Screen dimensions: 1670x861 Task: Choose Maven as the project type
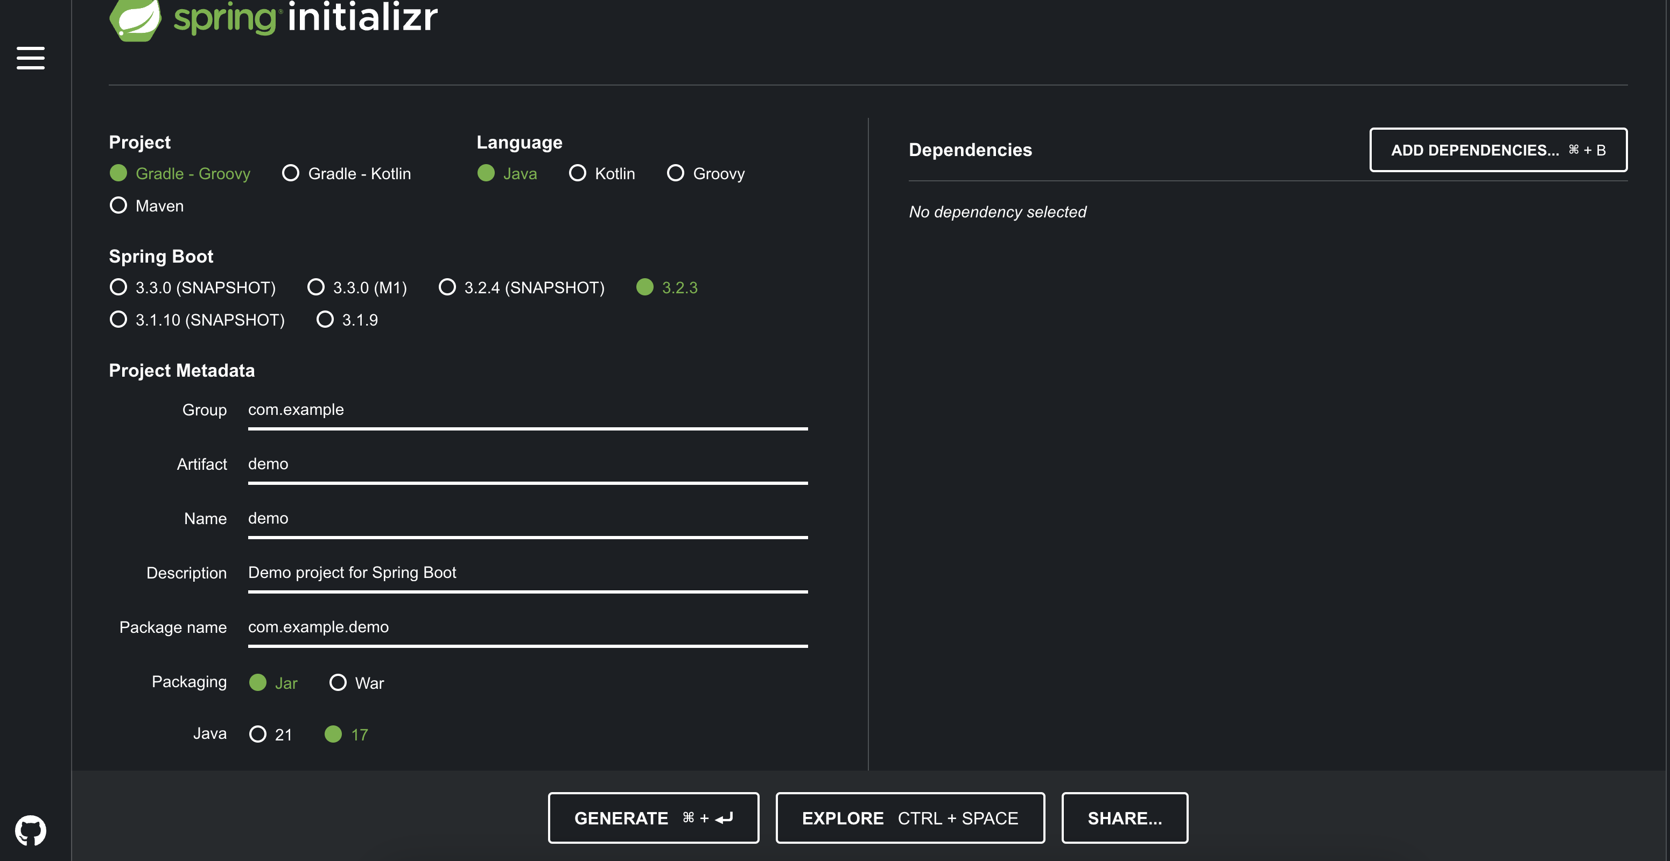(x=146, y=206)
